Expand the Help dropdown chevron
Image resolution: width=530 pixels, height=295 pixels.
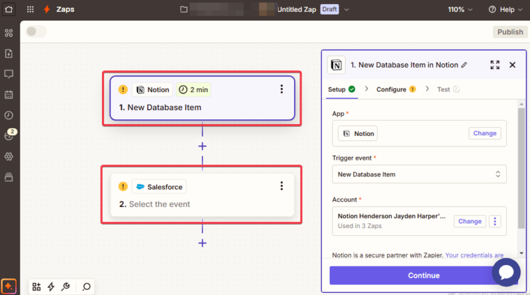click(x=520, y=10)
